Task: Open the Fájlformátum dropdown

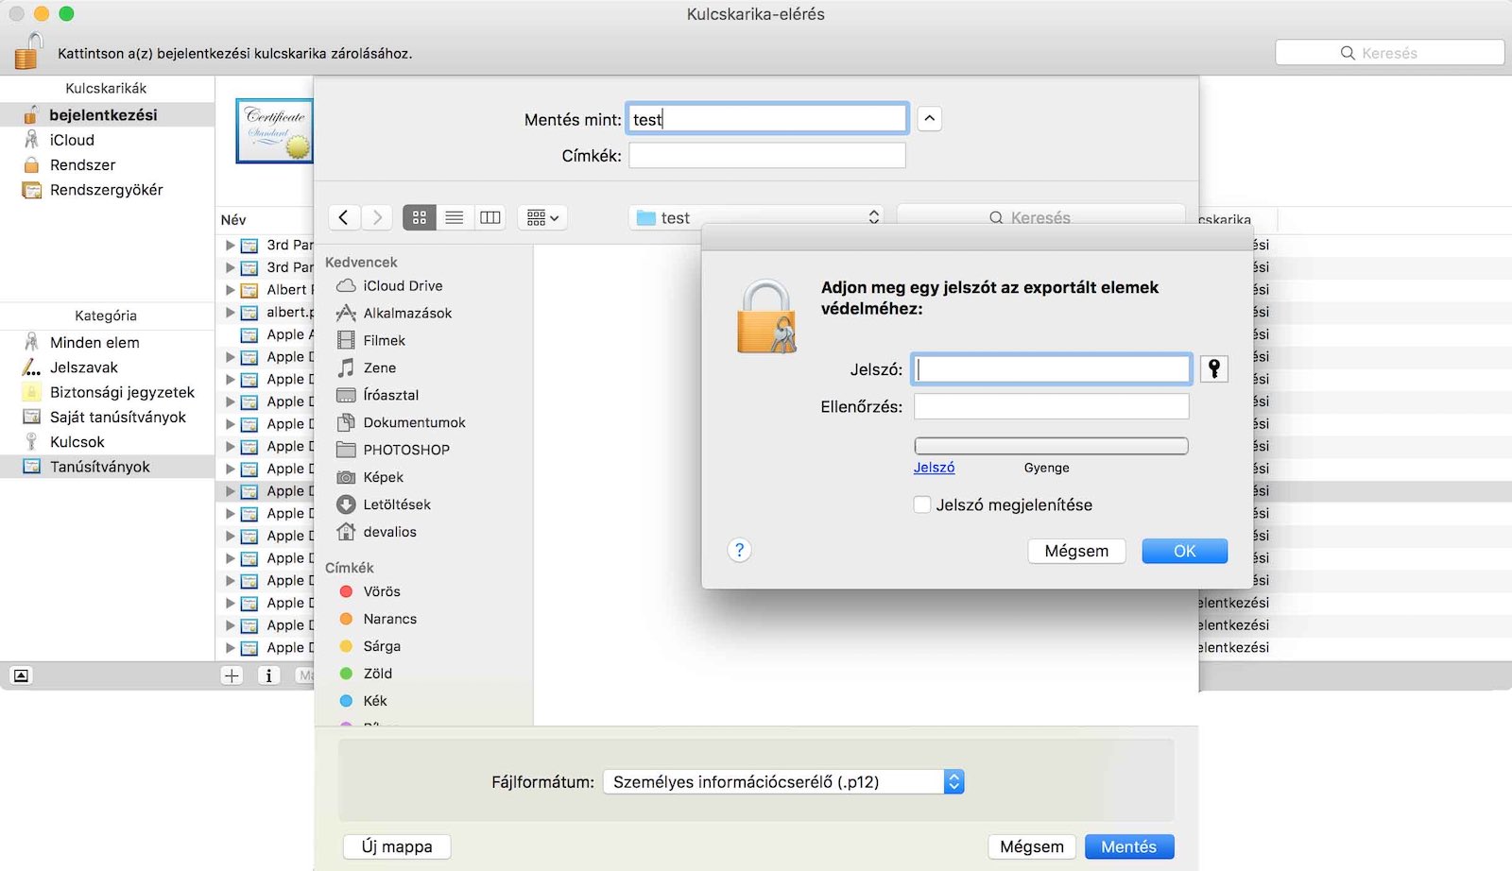Action: click(954, 781)
